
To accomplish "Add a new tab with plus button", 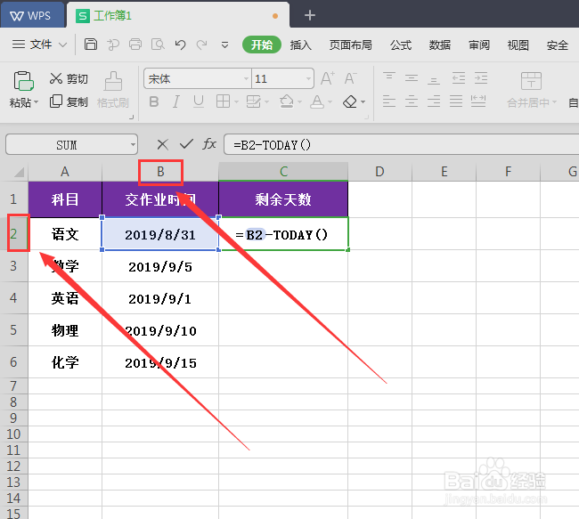I will (309, 15).
